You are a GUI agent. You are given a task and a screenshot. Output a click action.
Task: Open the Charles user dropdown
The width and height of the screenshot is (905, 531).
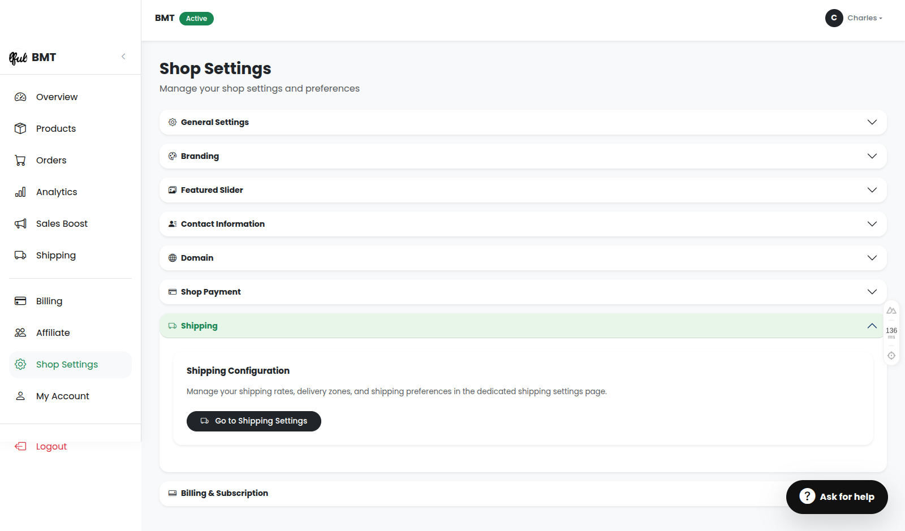point(854,18)
